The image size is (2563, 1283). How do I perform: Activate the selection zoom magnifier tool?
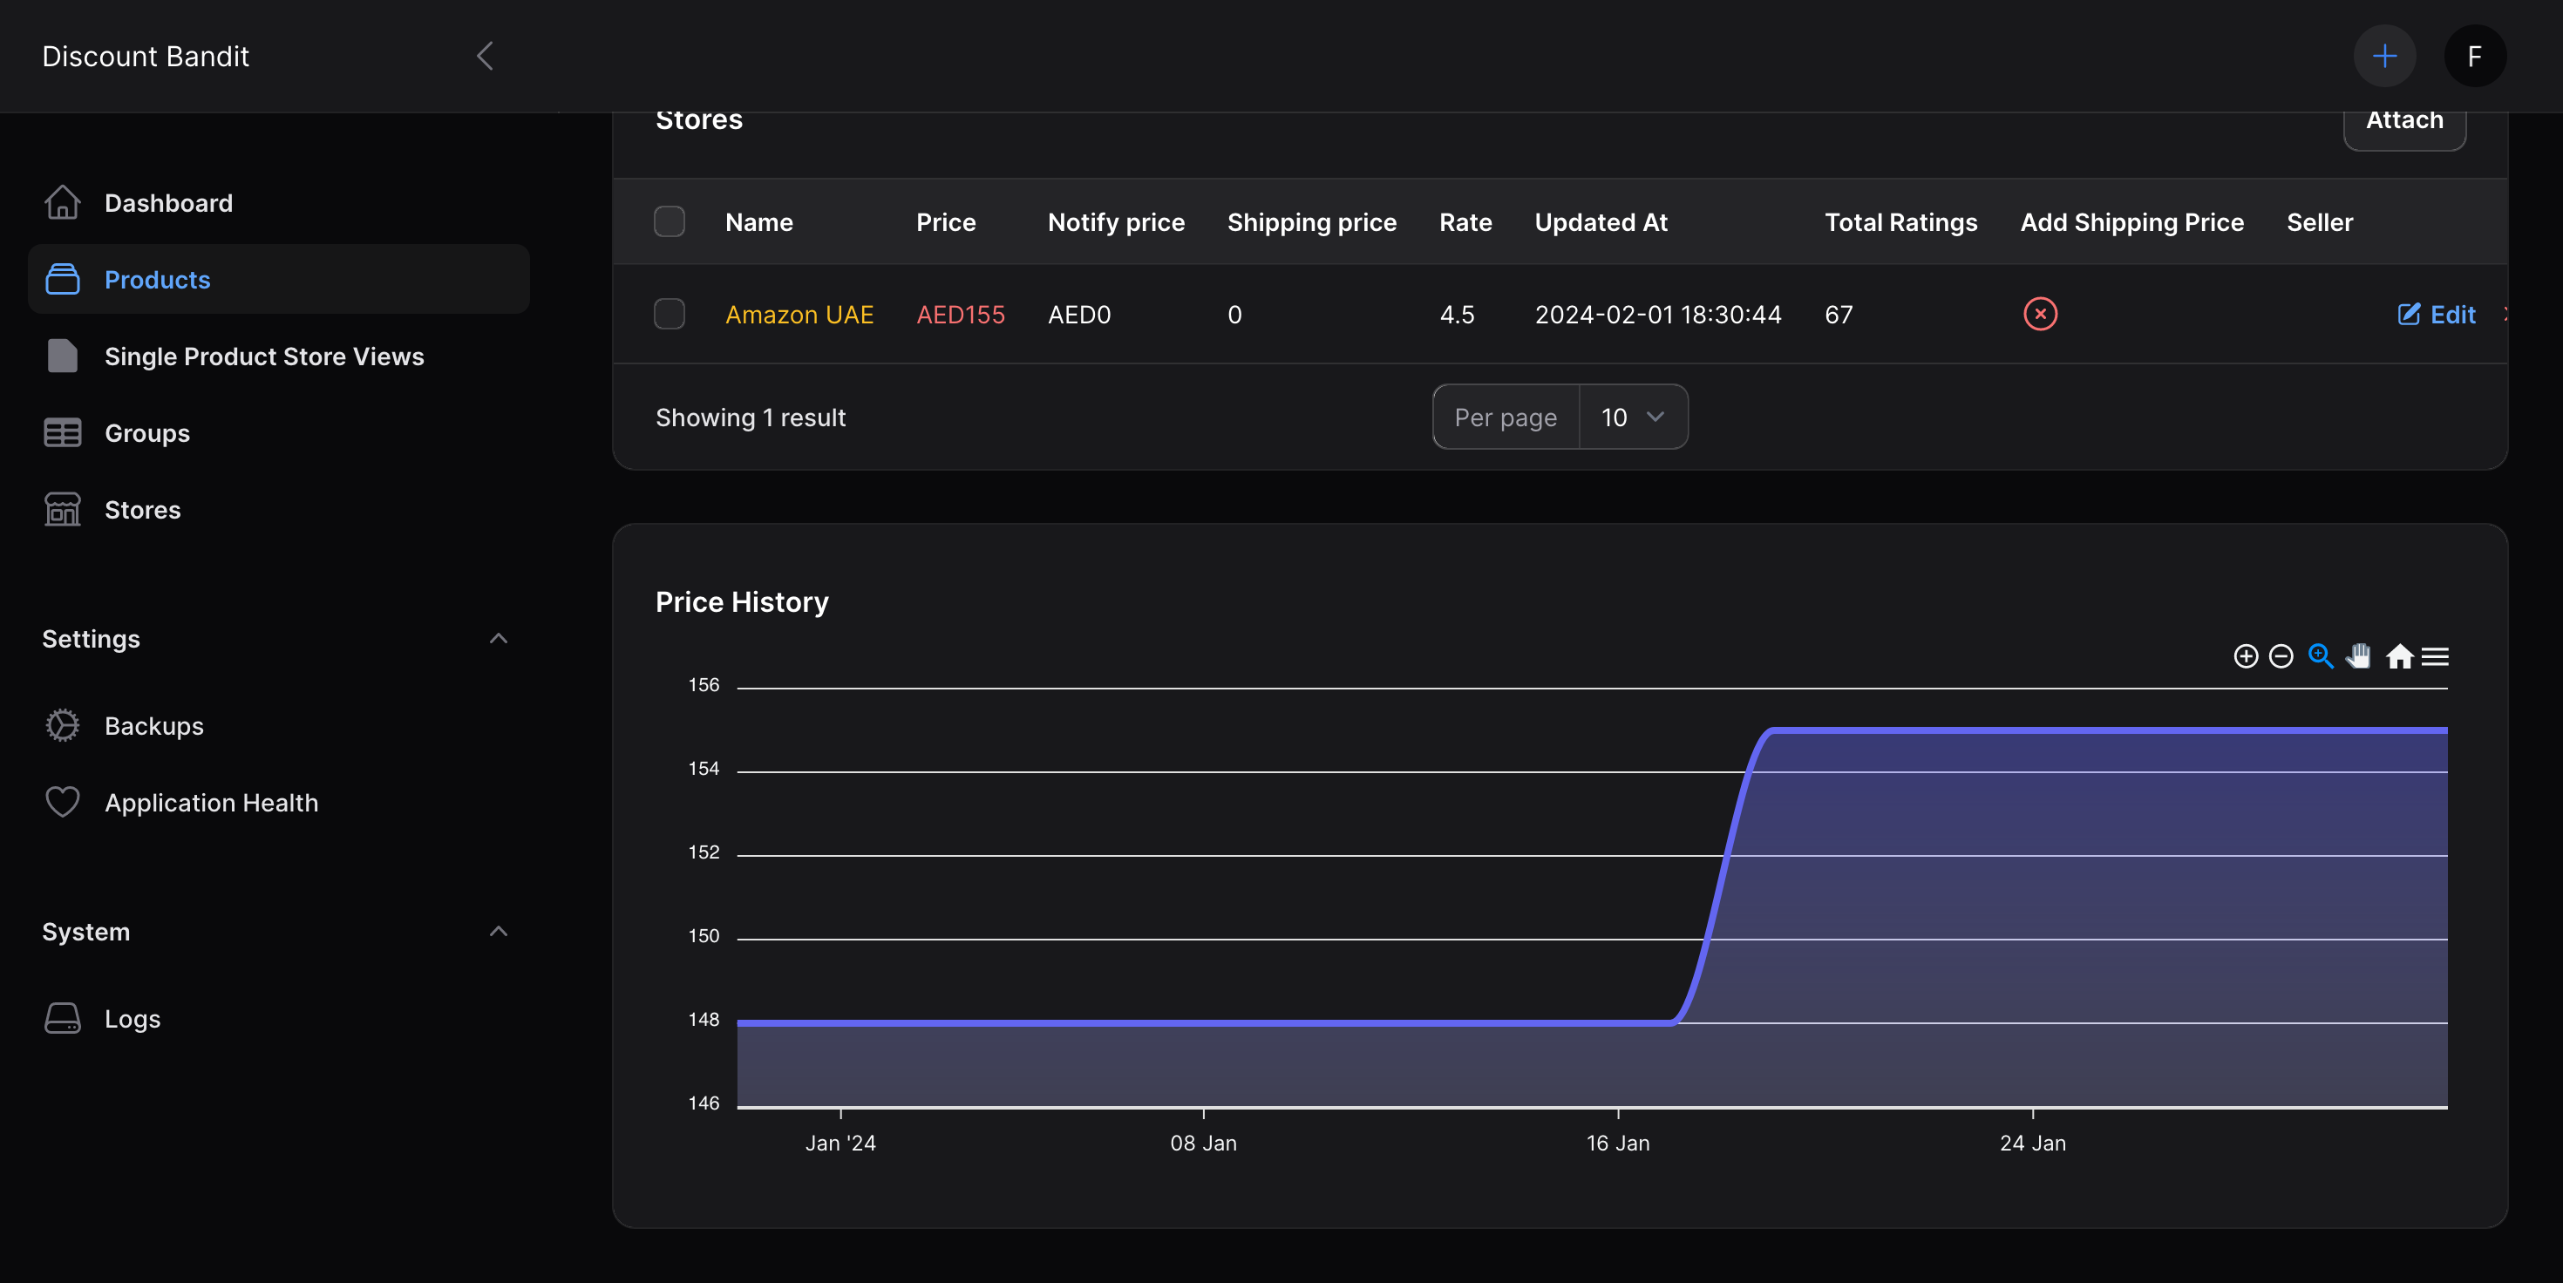[x=2321, y=655]
